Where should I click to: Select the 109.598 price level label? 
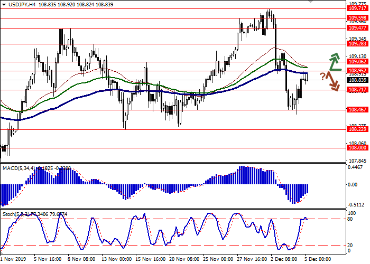coord(357,18)
